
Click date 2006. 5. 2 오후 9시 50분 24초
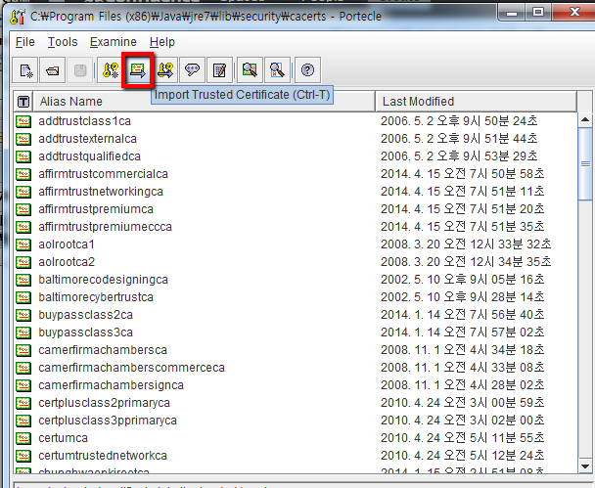[459, 121]
